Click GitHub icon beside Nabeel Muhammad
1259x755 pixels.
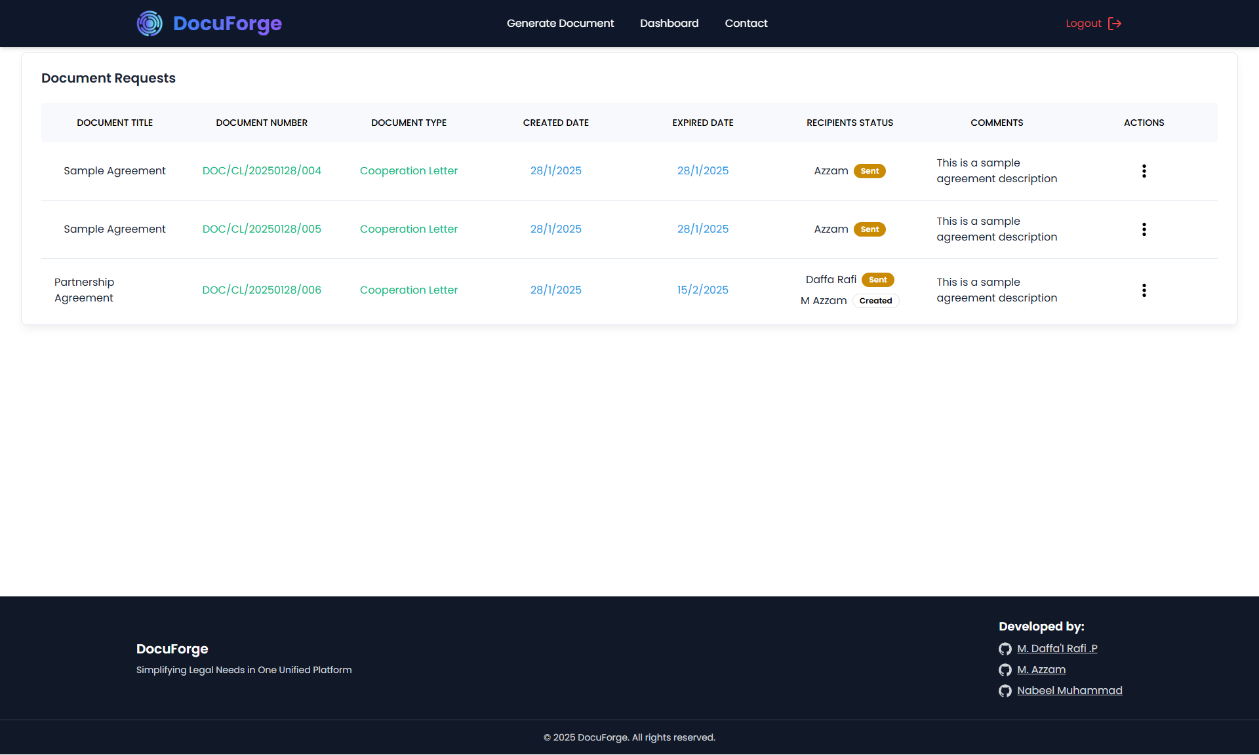coord(1005,691)
